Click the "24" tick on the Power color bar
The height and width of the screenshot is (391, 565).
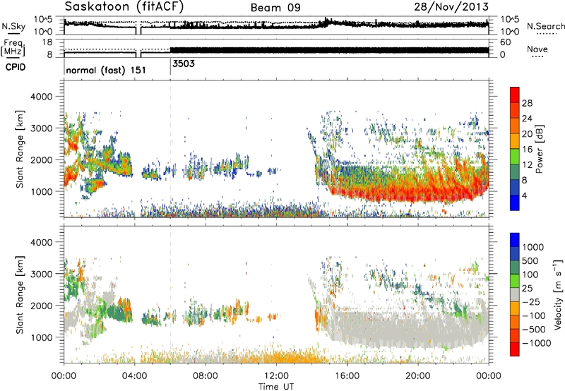527,119
